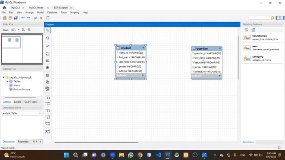Switch to the MySQL1 connection tab

16,8
